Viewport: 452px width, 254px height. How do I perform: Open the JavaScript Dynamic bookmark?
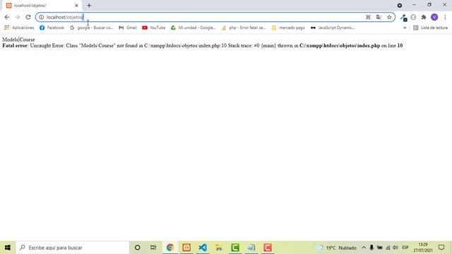[x=333, y=28]
